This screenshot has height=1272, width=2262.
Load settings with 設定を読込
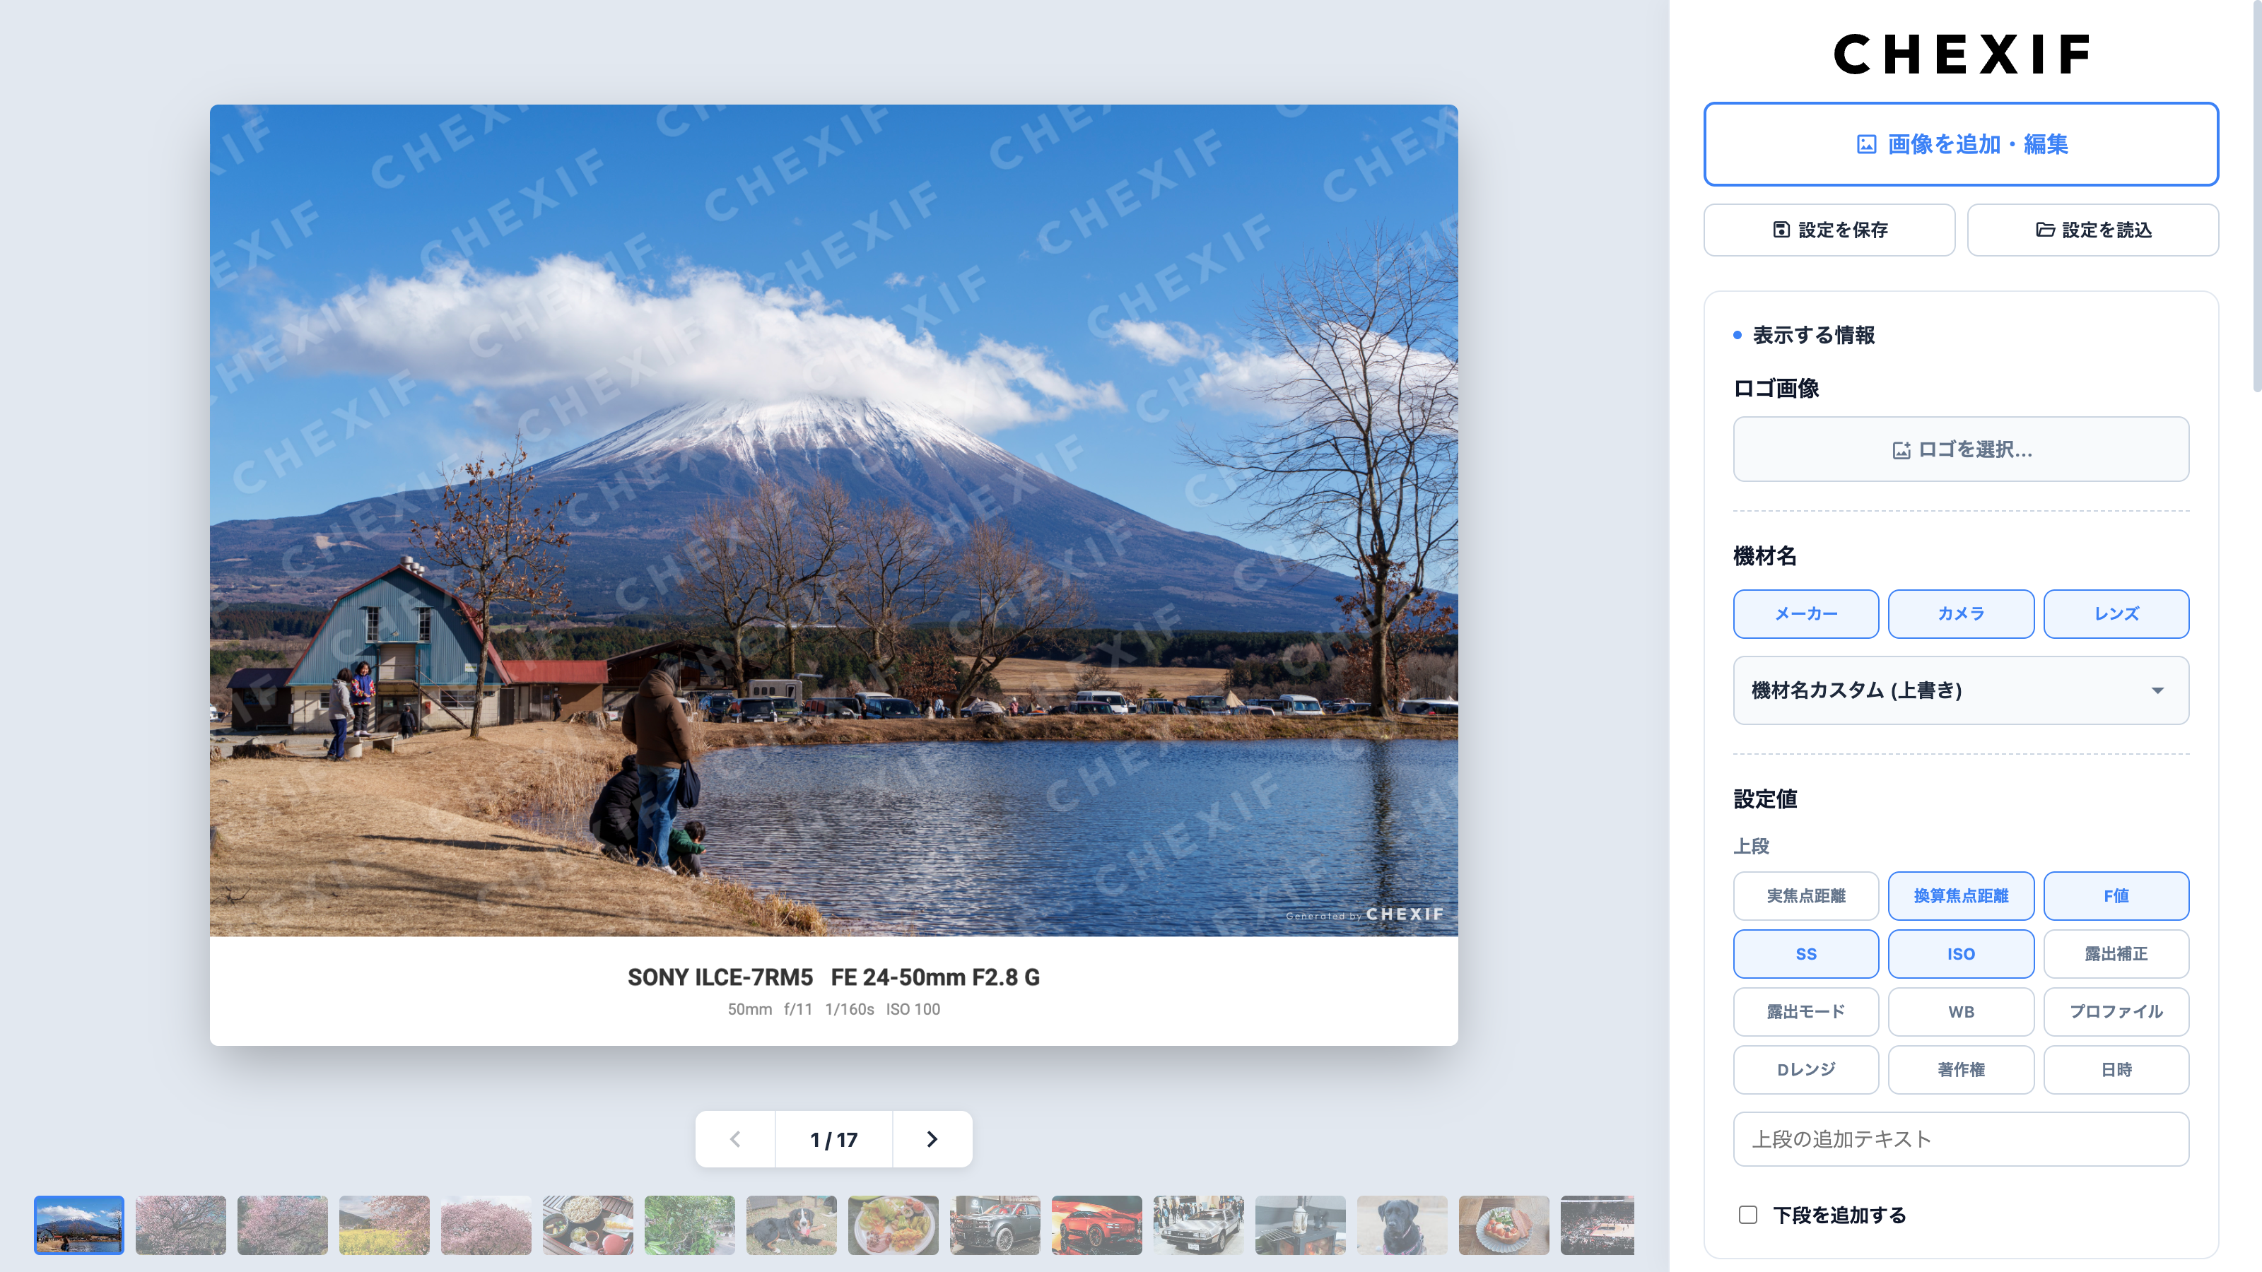[x=2092, y=229]
